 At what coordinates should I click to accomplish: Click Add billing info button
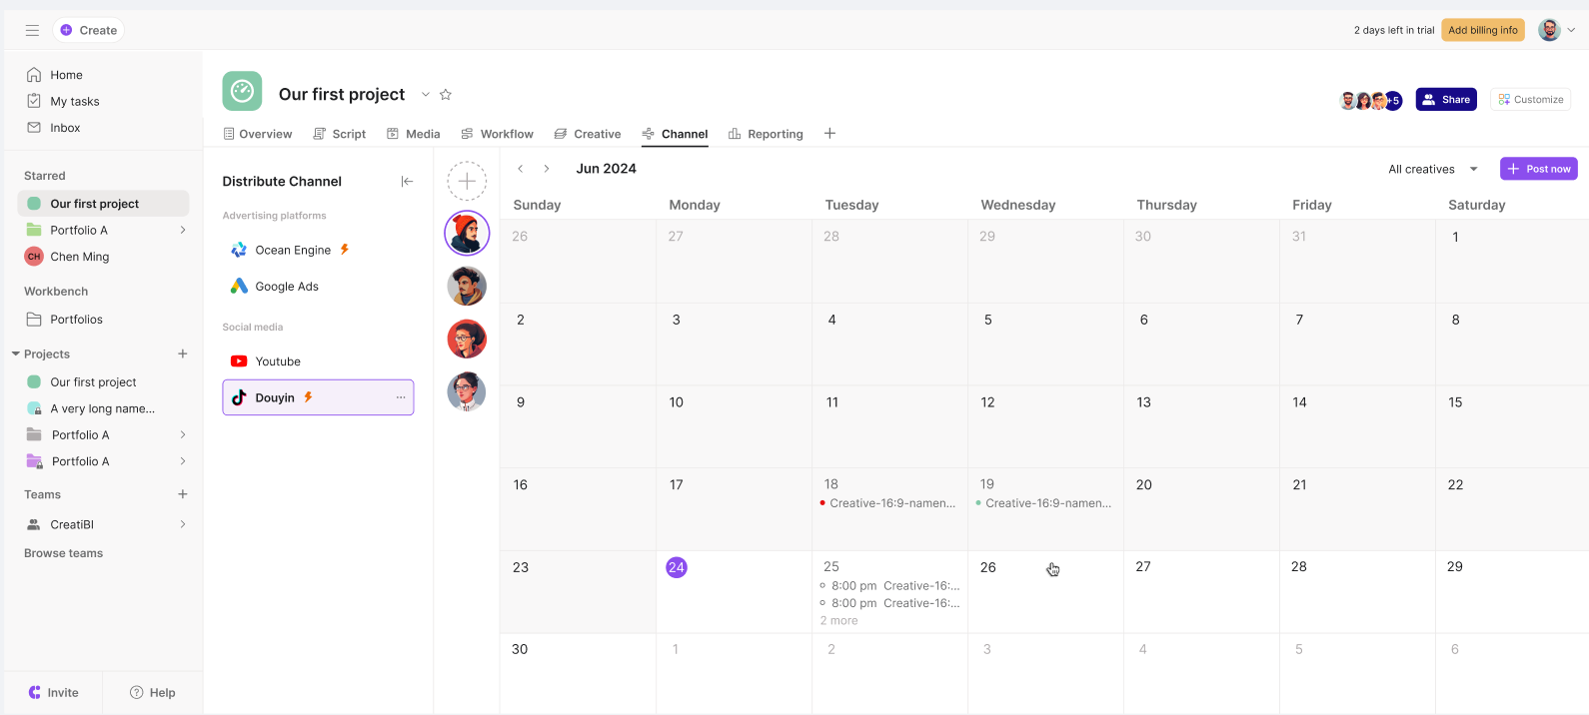point(1482,30)
